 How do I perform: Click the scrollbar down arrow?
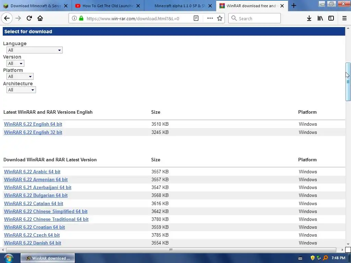click(x=348, y=244)
